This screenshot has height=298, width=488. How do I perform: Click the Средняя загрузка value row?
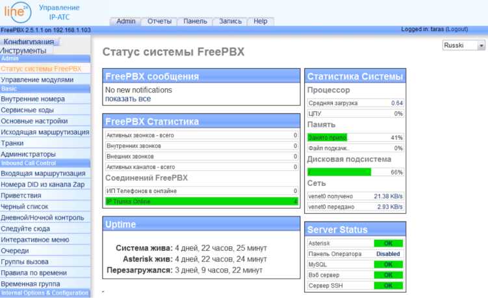click(355, 103)
